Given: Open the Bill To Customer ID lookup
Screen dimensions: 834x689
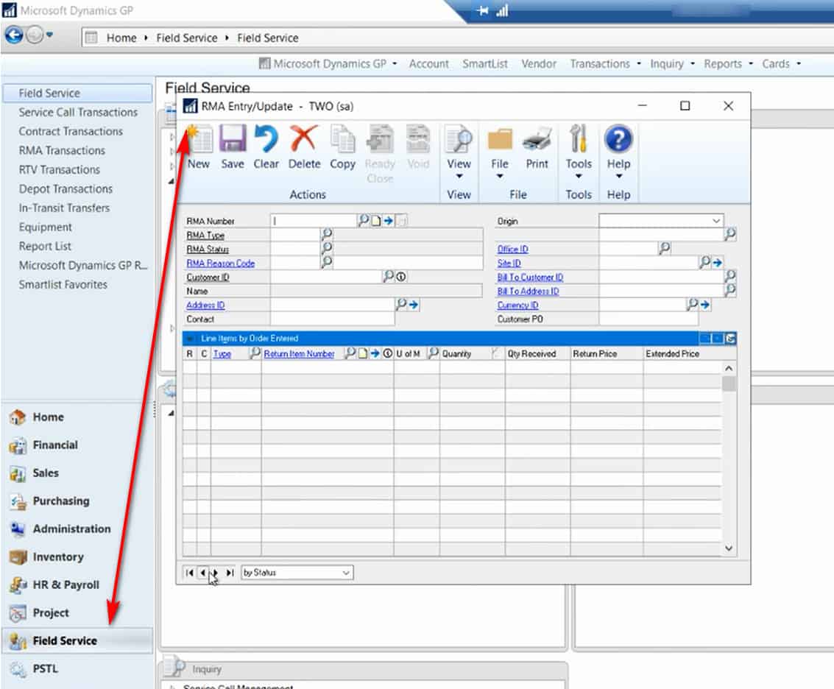Looking at the screenshot, I should [x=731, y=275].
